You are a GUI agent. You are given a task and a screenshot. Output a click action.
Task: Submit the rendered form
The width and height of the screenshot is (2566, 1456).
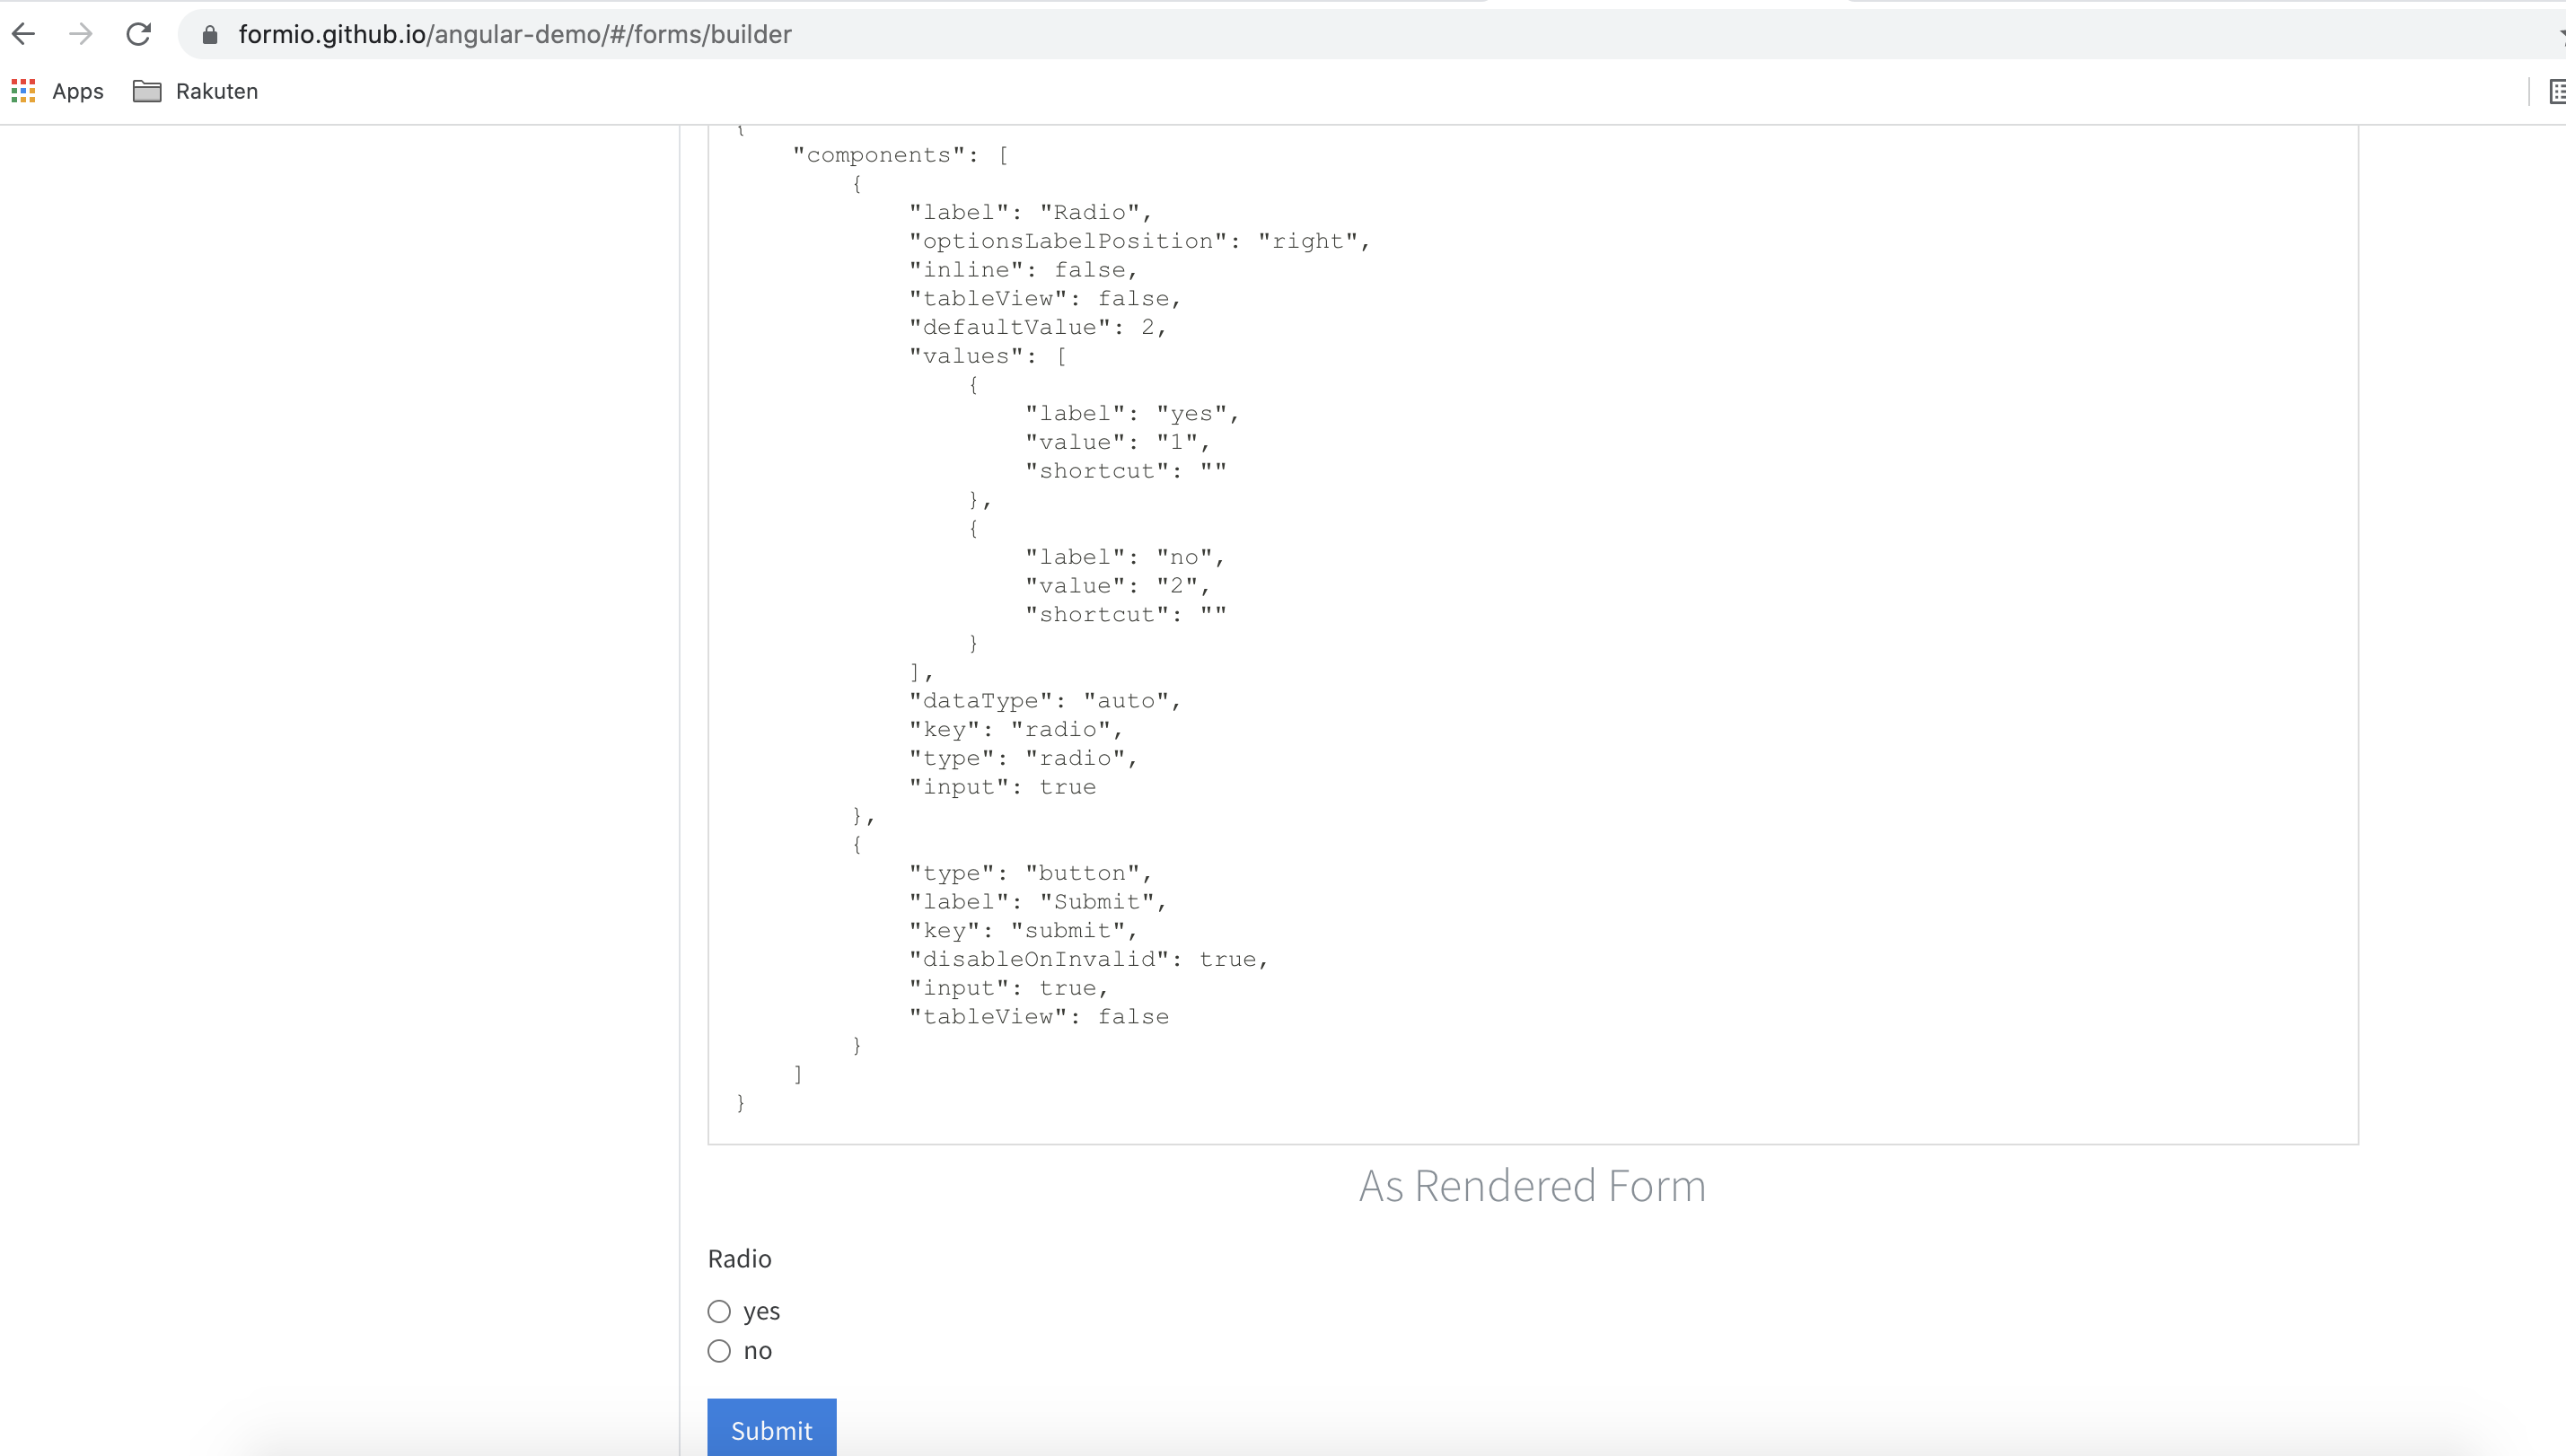pyautogui.click(x=771, y=1429)
